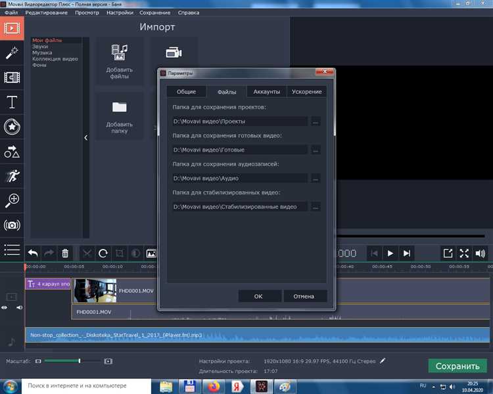The height and width of the screenshot is (394, 493).
Task: Browse folder for stabilized videos
Action: coord(316,207)
